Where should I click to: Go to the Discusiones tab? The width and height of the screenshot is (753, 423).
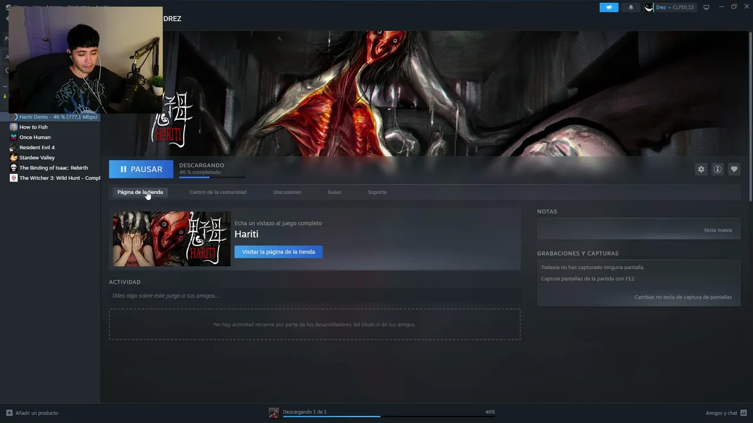pos(287,192)
